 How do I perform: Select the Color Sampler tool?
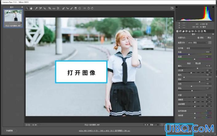click(x=40, y=8)
